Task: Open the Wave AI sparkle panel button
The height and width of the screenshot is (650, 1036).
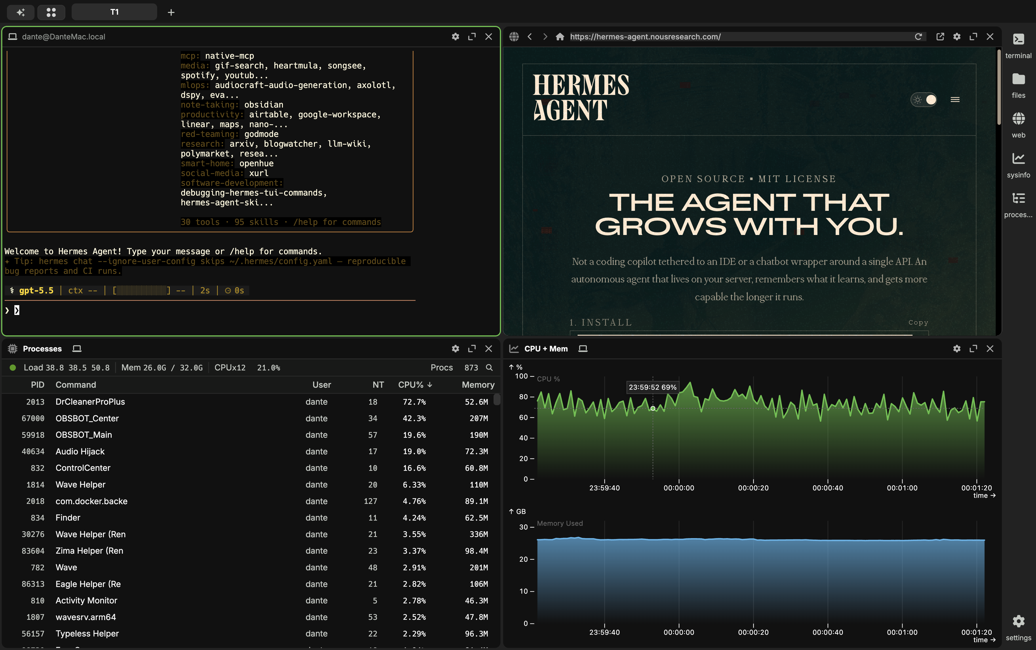Action: pyautogui.click(x=21, y=12)
